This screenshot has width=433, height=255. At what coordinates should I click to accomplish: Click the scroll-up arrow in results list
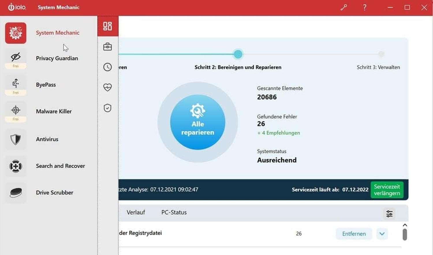pos(405,225)
